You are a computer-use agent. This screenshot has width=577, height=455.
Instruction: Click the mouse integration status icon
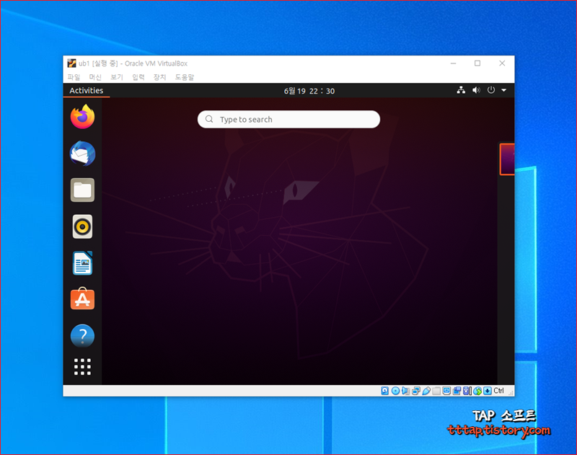[477, 391]
